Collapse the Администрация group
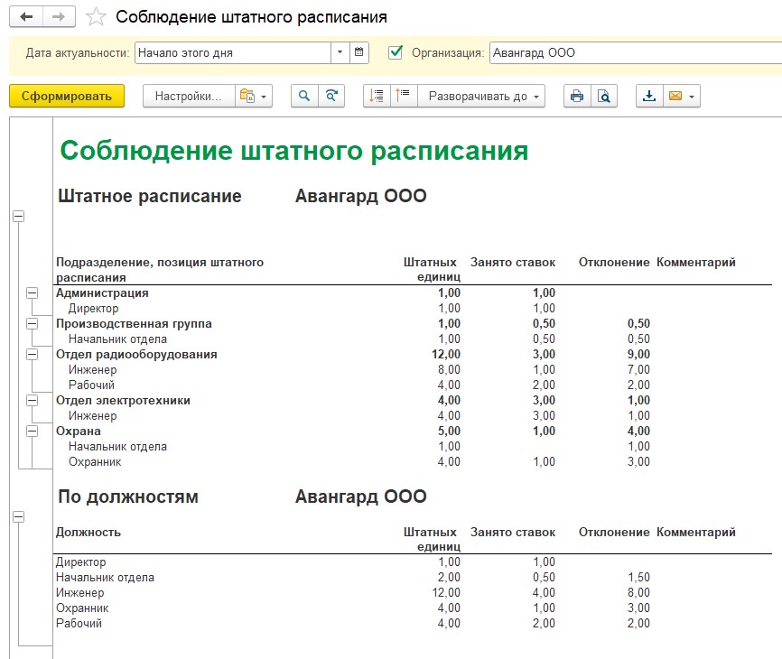This screenshot has width=782, height=659. point(32,293)
